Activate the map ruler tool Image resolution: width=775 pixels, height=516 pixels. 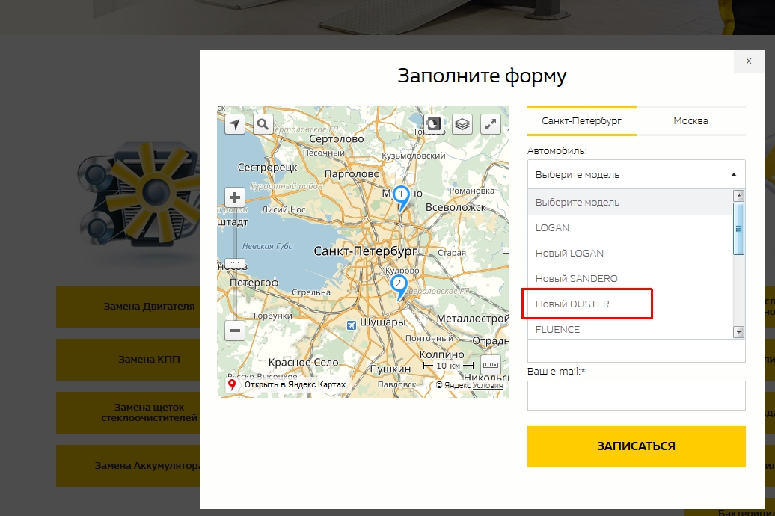click(x=491, y=366)
